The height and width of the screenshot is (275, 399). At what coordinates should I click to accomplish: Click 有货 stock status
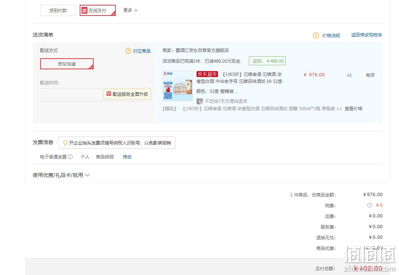[370, 75]
